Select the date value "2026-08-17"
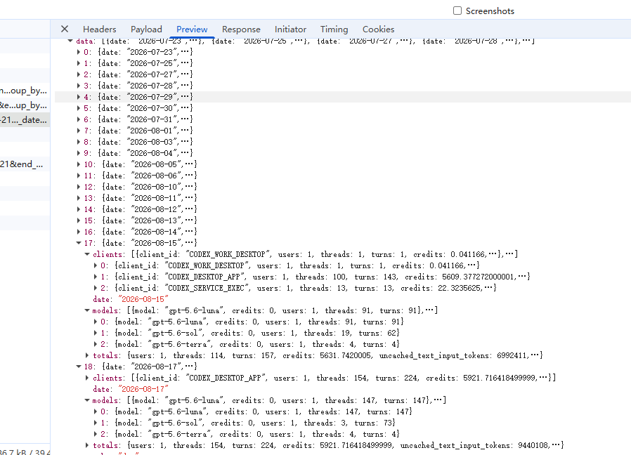Screen dimensions: 631x455 coord(143,389)
